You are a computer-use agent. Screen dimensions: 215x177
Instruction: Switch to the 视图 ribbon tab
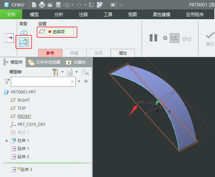133,14
